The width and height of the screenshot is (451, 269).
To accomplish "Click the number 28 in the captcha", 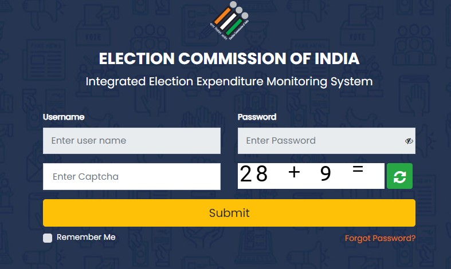I will (x=254, y=174).
